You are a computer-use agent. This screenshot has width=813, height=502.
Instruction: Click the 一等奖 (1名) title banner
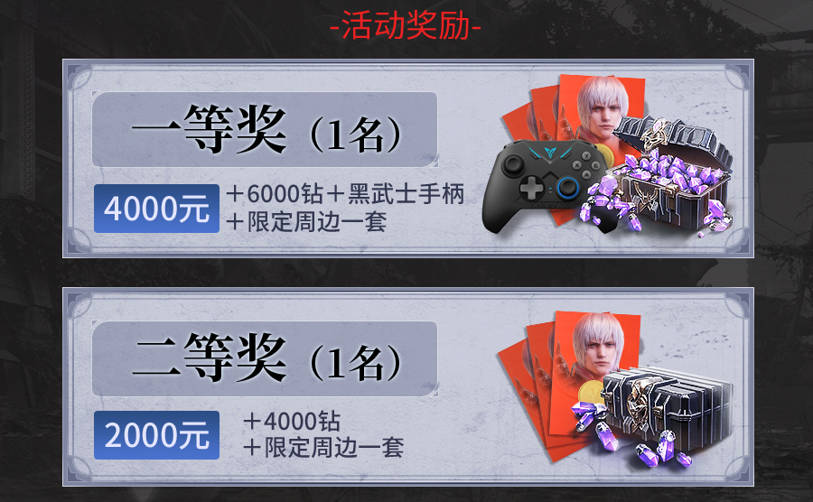[265, 129]
